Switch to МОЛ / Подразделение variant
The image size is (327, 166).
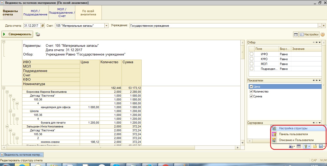(35, 13)
